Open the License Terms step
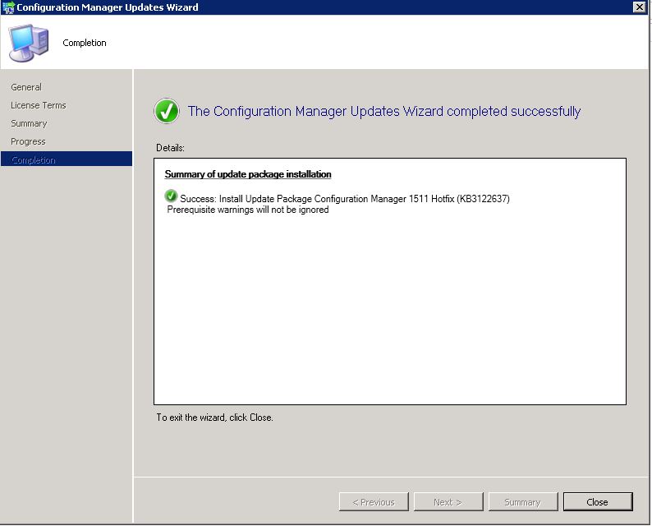The width and height of the screenshot is (652, 526). (x=39, y=105)
